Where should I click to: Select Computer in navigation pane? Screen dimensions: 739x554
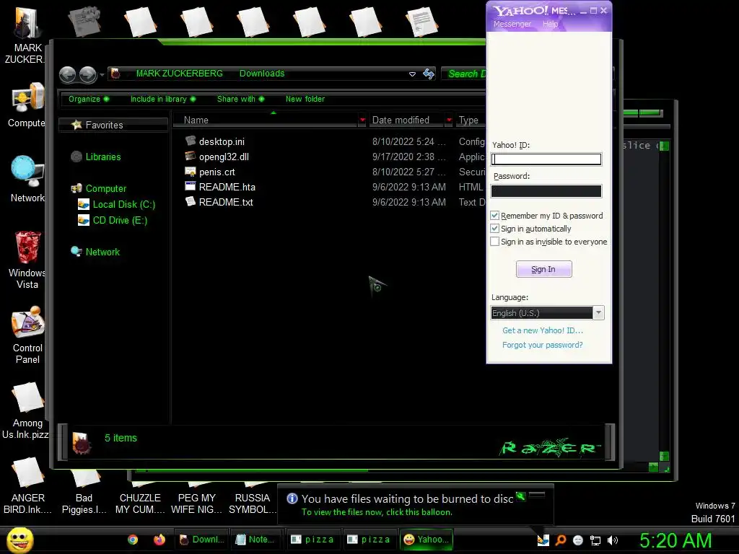pos(105,188)
